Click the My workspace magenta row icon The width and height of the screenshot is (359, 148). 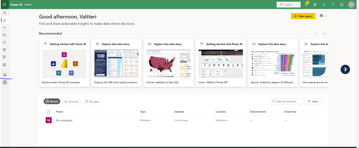(48, 120)
